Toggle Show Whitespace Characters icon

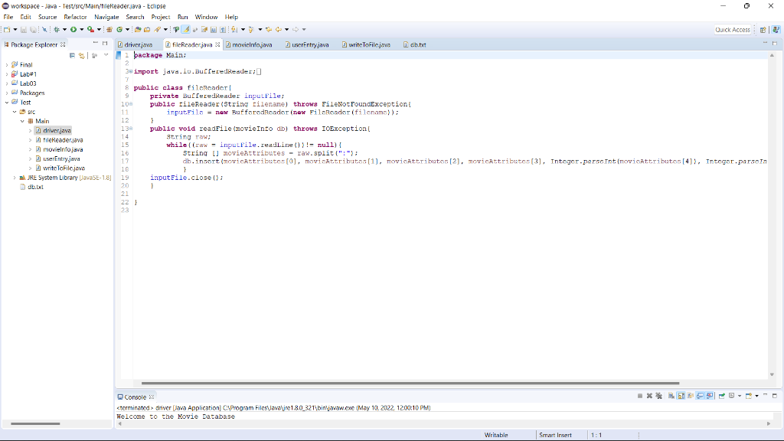(x=223, y=30)
